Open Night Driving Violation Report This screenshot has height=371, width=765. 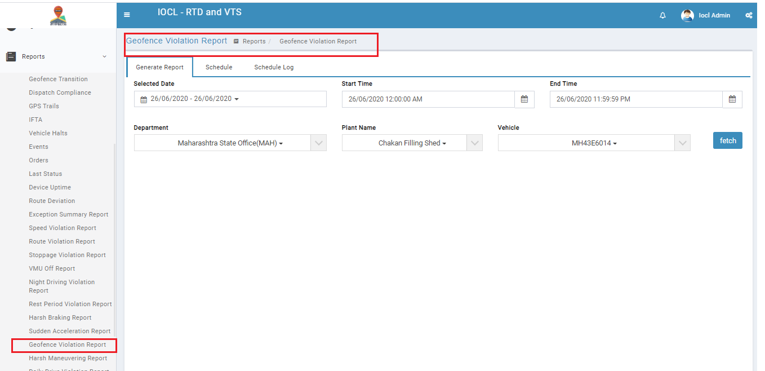pos(62,286)
